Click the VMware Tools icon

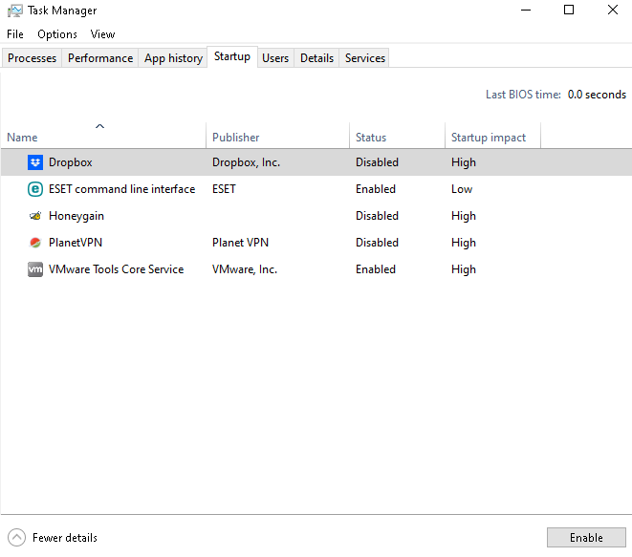(x=35, y=269)
